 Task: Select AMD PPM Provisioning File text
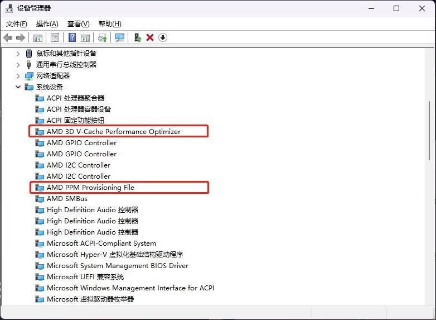point(91,188)
